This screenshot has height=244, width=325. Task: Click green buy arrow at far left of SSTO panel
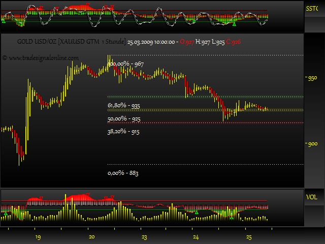pos(4,19)
